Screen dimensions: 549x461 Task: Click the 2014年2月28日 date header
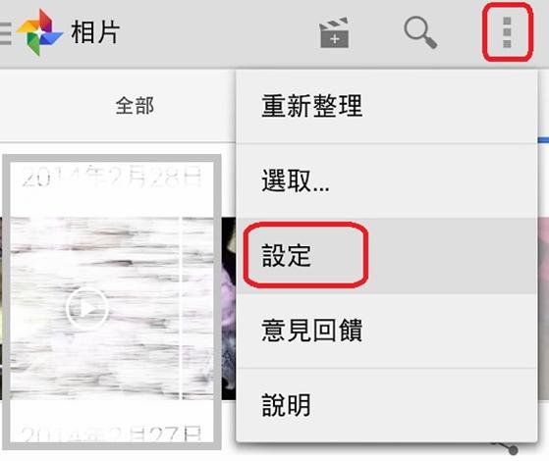tap(112, 177)
